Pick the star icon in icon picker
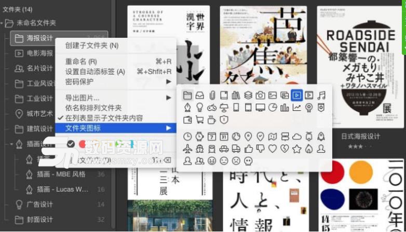This screenshot has height=232, width=406. 297,149
